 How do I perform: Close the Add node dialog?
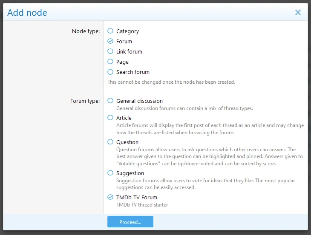pyautogui.click(x=298, y=12)
